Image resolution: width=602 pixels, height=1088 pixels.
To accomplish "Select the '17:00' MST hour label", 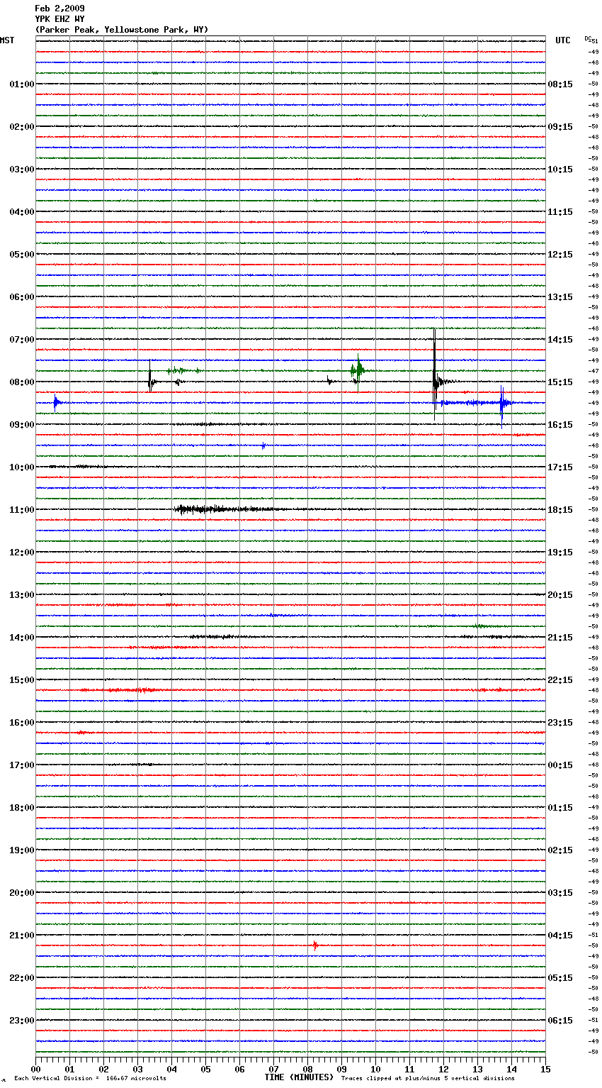I will pos(22,765).
